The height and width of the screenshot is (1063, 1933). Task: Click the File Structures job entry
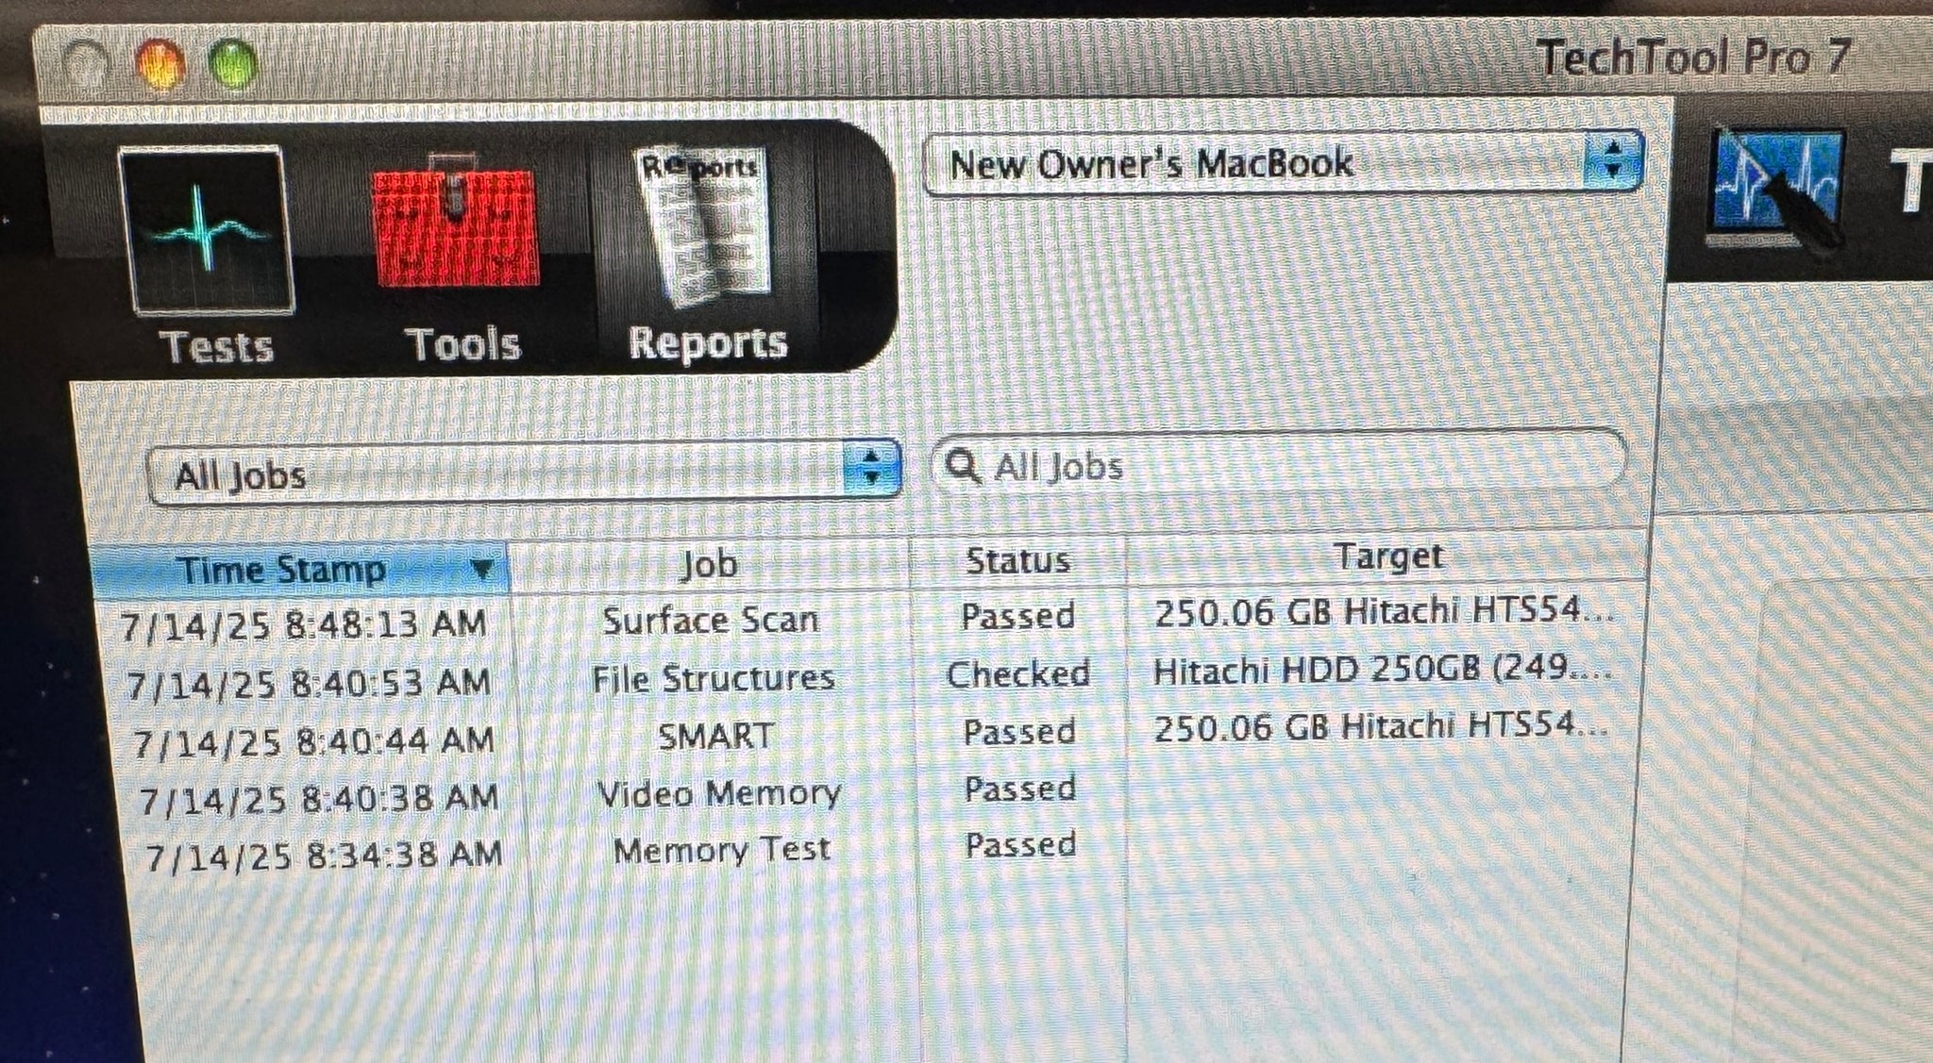click(714, 678)
